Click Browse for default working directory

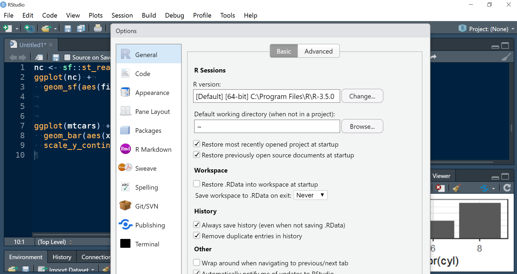(x=362, y=126)
